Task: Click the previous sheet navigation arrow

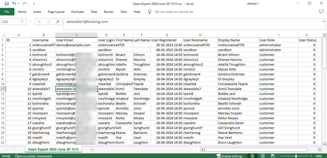Action: [x=7, y=149]
